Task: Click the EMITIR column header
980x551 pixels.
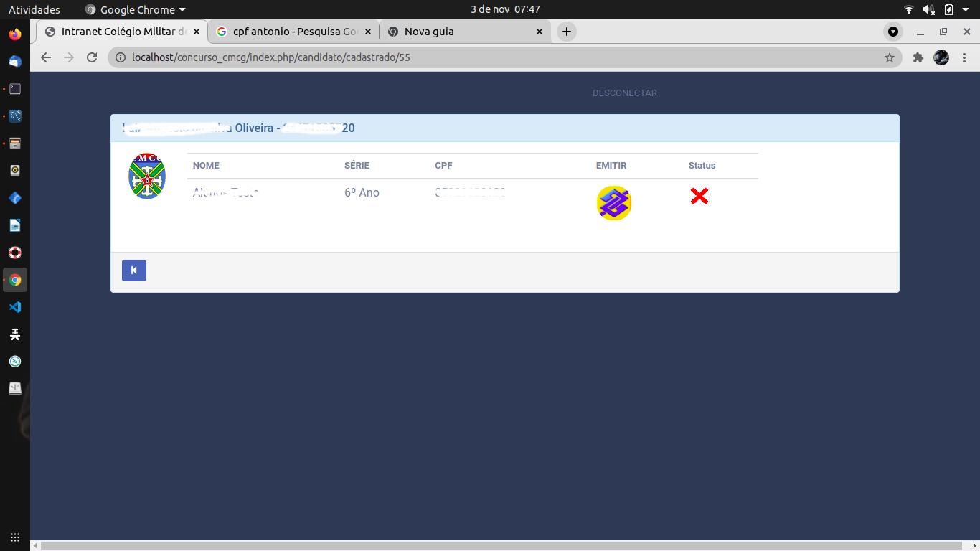Action: tap(611, 166)
